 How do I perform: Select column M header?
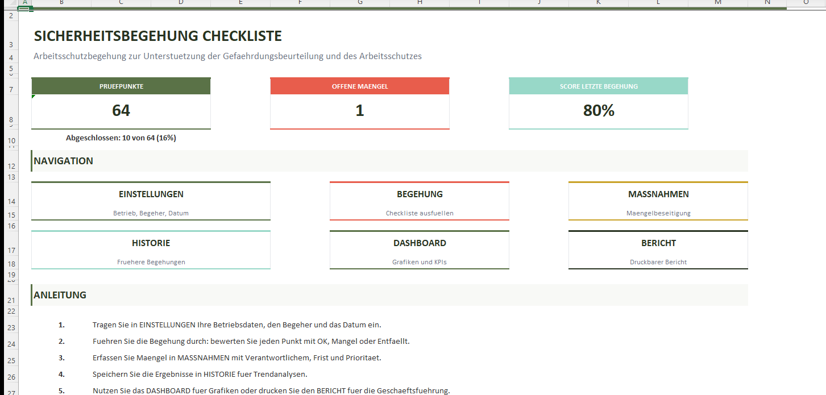[717, 3]
